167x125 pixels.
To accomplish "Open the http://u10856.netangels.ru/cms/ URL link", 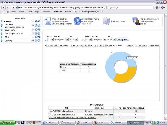I will [63, 114].
